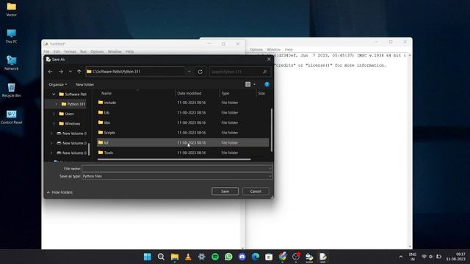Collapse the Software Path tree node
Screen dimensions: 470x264
click(x=54, y=95)
